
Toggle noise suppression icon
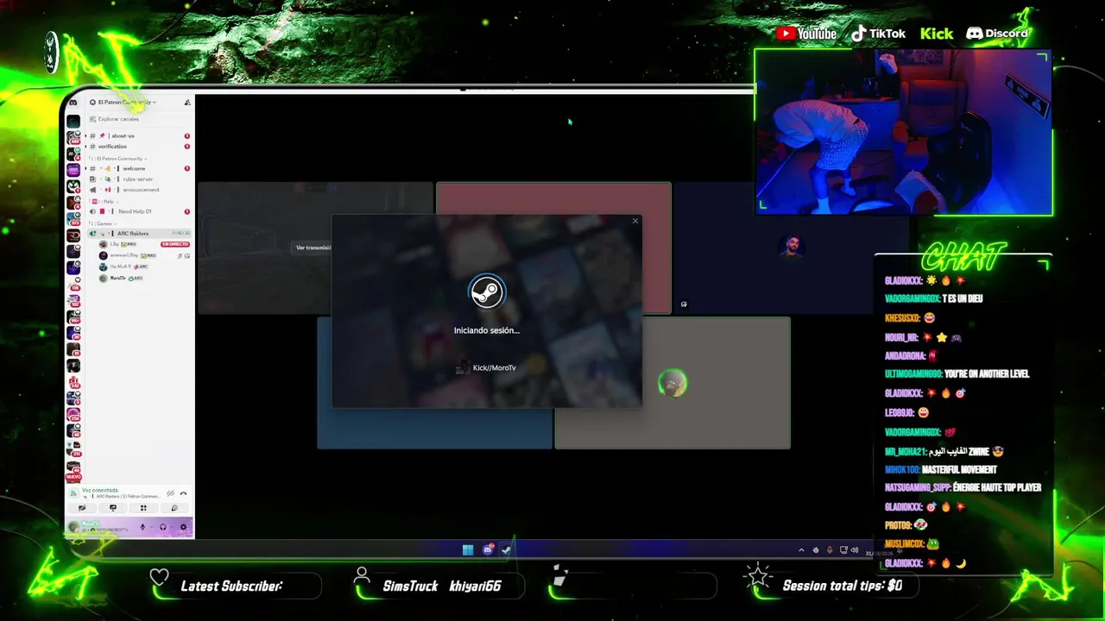pos(171,493)
